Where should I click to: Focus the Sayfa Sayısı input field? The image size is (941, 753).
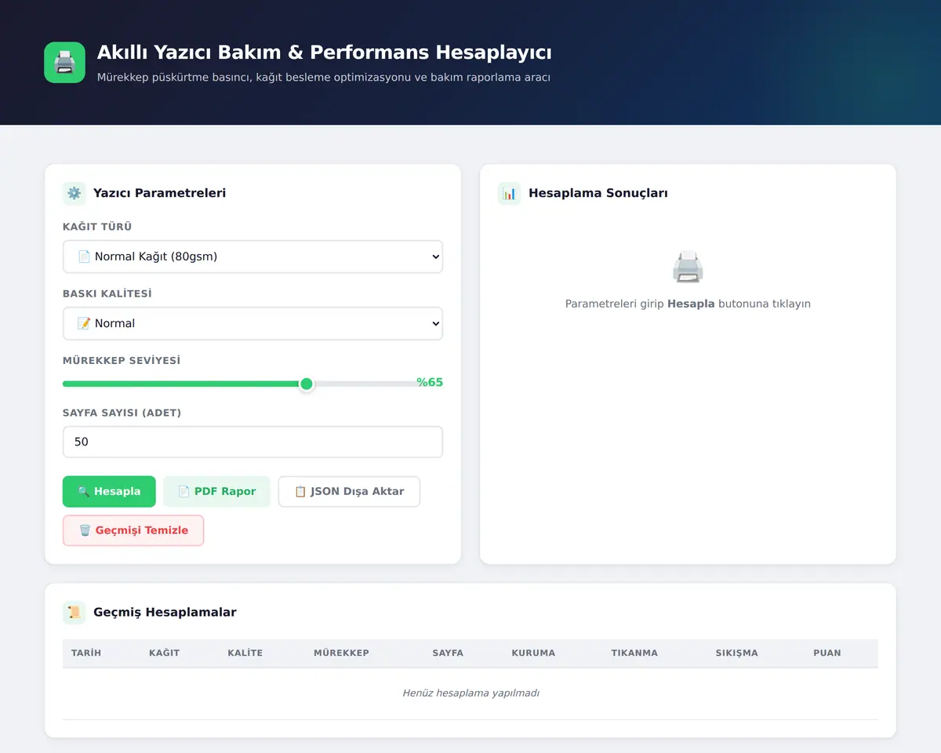(x=253, y=442)
